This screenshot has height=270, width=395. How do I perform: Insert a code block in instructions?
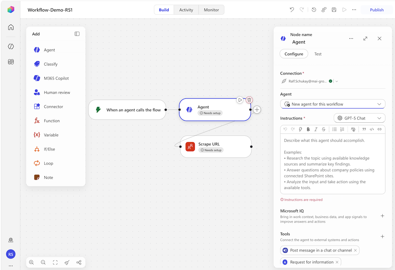371,129
